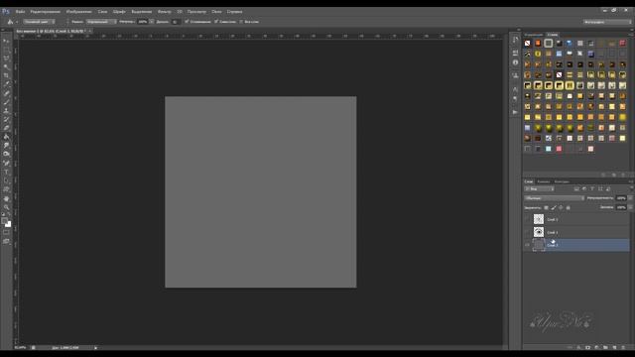This screenshot has width=635, height=357.
Task: Select the Move tool
Action: click(x=7, y=41)
